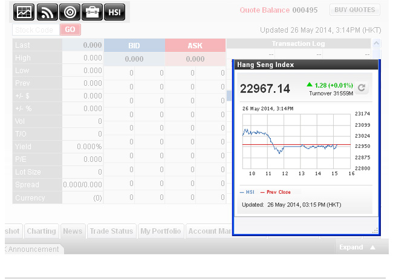Open the Trade Status tab
This screenshot has height=279, width=393.
pyautogui.click(x=111, y=231)
